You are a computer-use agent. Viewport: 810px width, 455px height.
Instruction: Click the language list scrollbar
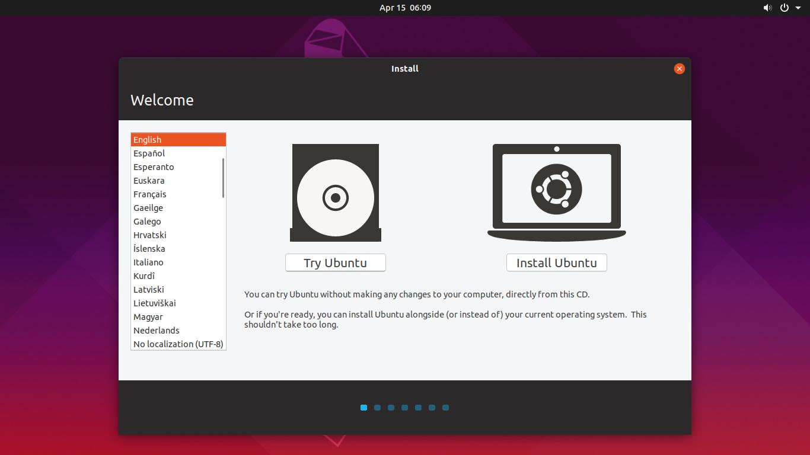[223, 178]
